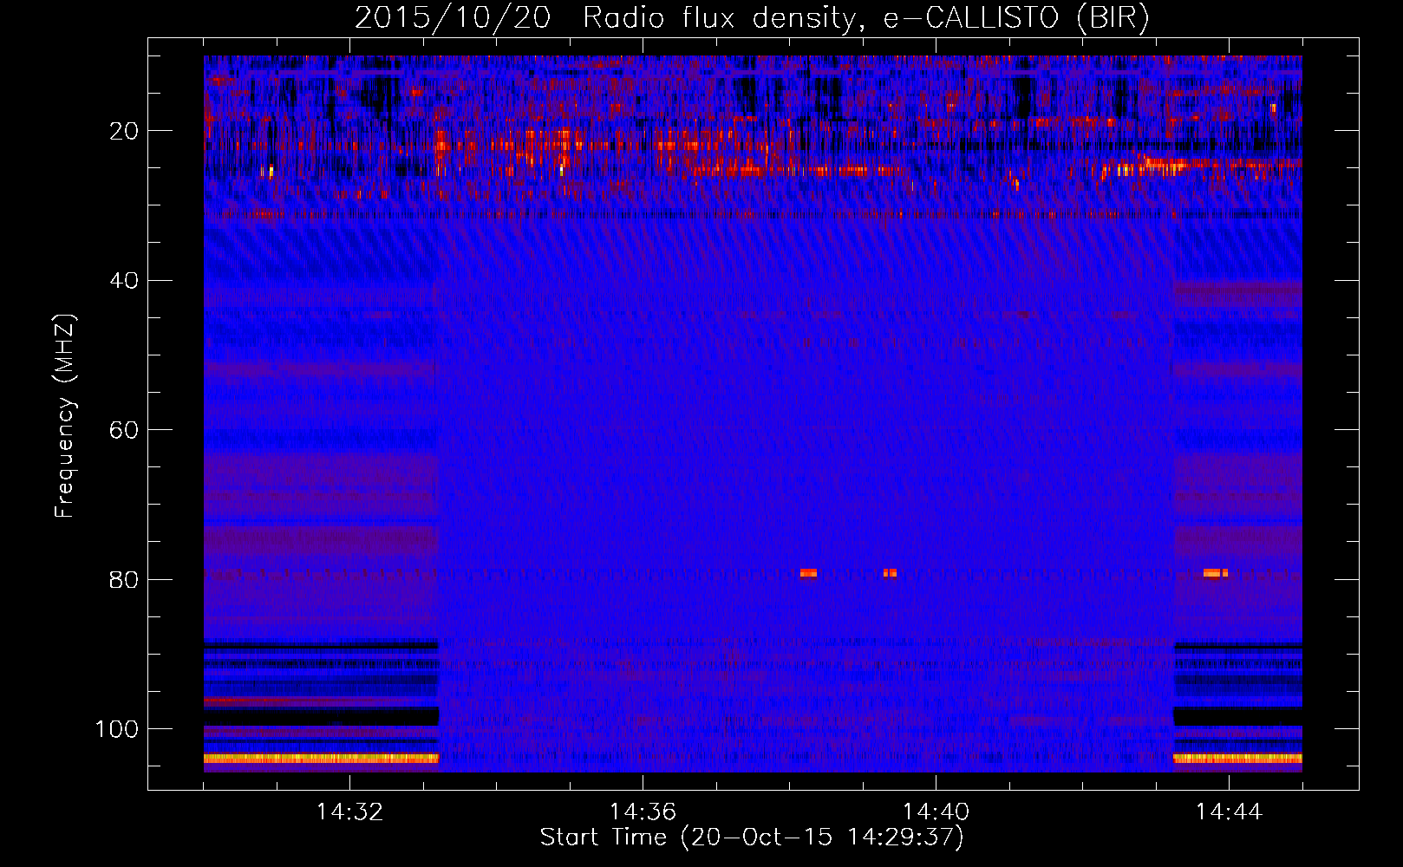Viewport: 1403px width, 867px height.
Task: Click the 80 frequency tick label
Action: pos(124,580)
